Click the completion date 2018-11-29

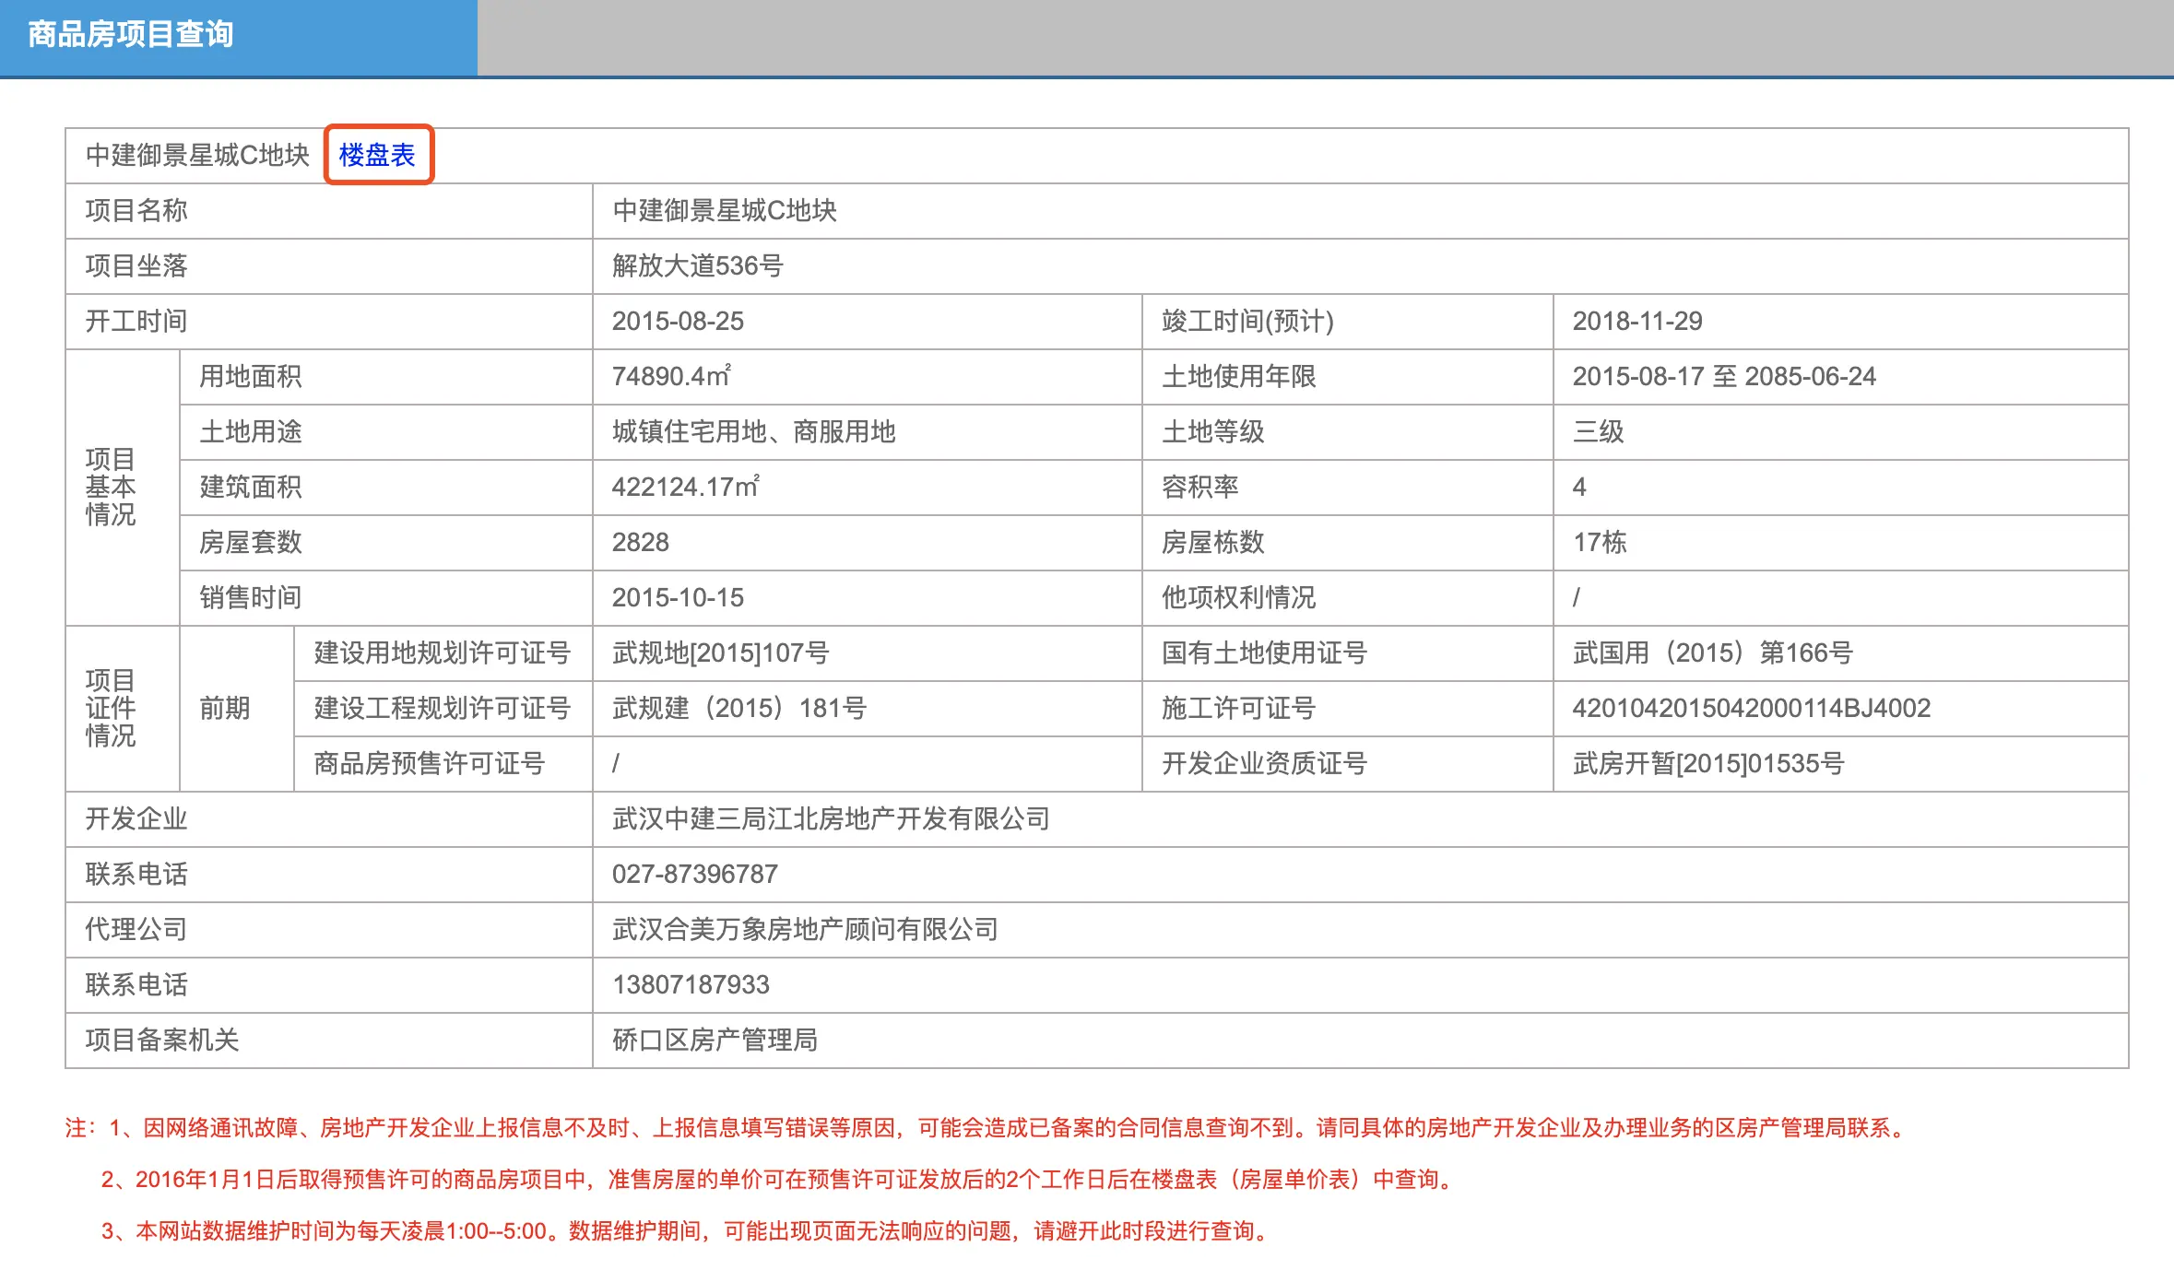point(1636,321)
